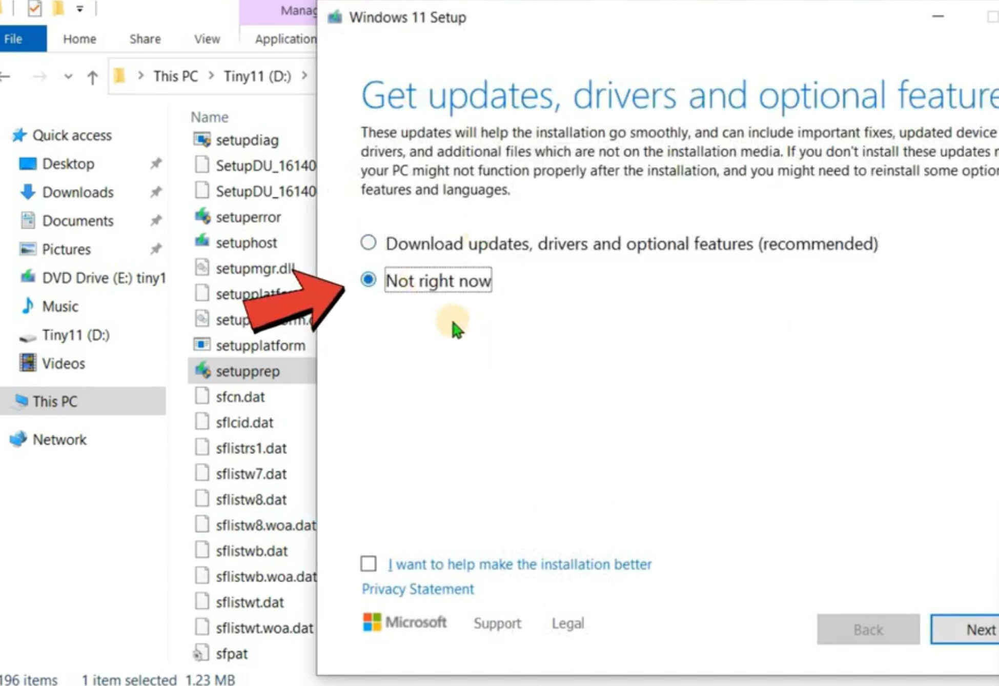Switch to the Home ribbon tab
This screenshot has width=999, height=686.
pos(79,39)
